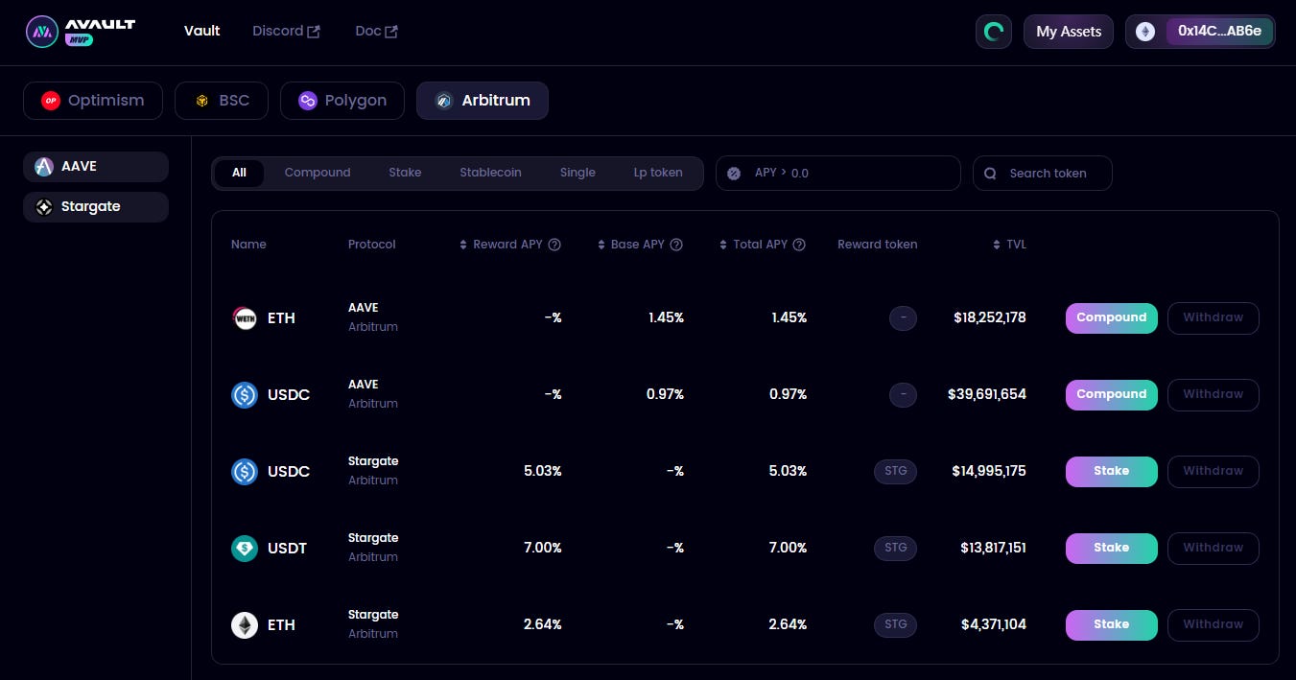Switch to the Stablecoin filter tab
Screen dimensions: 1296x680
click(490, 173)
